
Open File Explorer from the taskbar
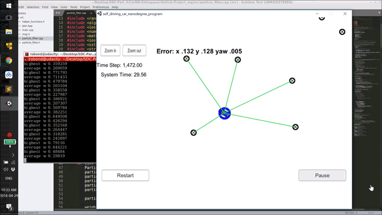coord(9,32)
